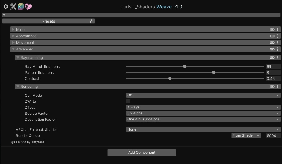282x164 pixels.
Task: Click the UI Made by Thryrallo credit
Action: coord(28,142)
